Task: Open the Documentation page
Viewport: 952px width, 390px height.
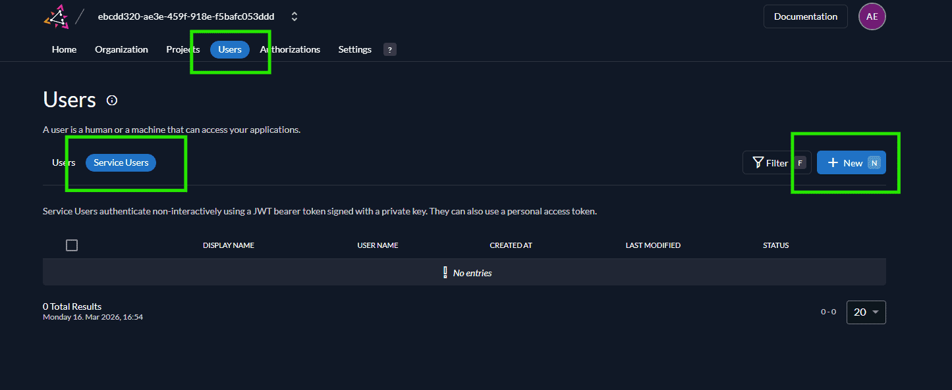Action: coord(805,16)
